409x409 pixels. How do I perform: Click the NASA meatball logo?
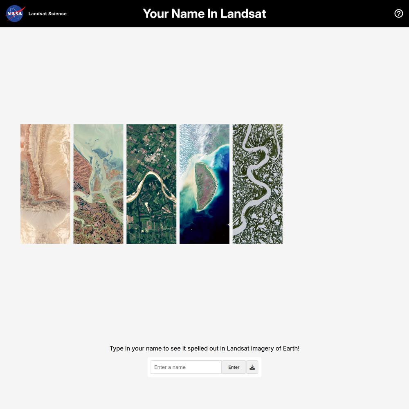click(15, 13)
